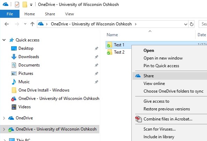The height and width of the screenshot is (141, 207).
Task: Open the Customize Quick Access Toolbar dropdown
Action: tap(31, 5)
